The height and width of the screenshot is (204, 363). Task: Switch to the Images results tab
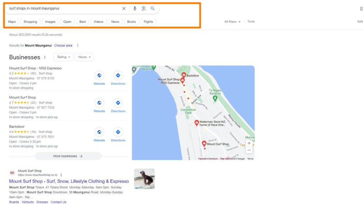[50, 22]
